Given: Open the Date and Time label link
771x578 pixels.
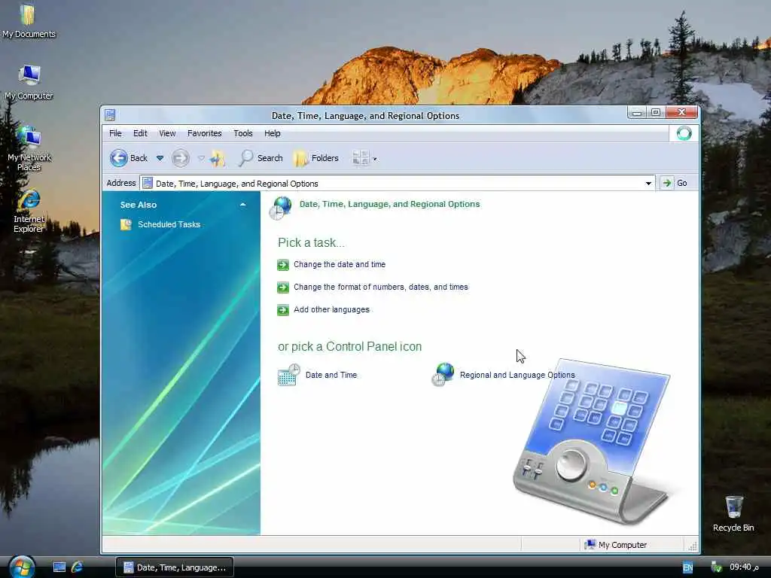Looking at the screenshot, I should coord(331,375).
